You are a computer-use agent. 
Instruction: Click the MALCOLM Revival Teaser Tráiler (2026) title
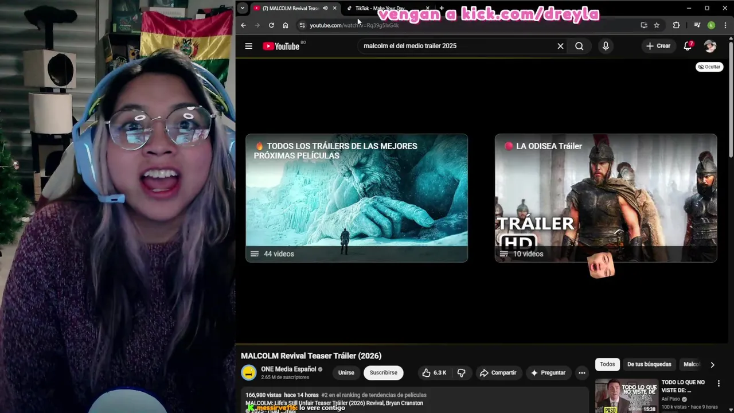(311, 356)
